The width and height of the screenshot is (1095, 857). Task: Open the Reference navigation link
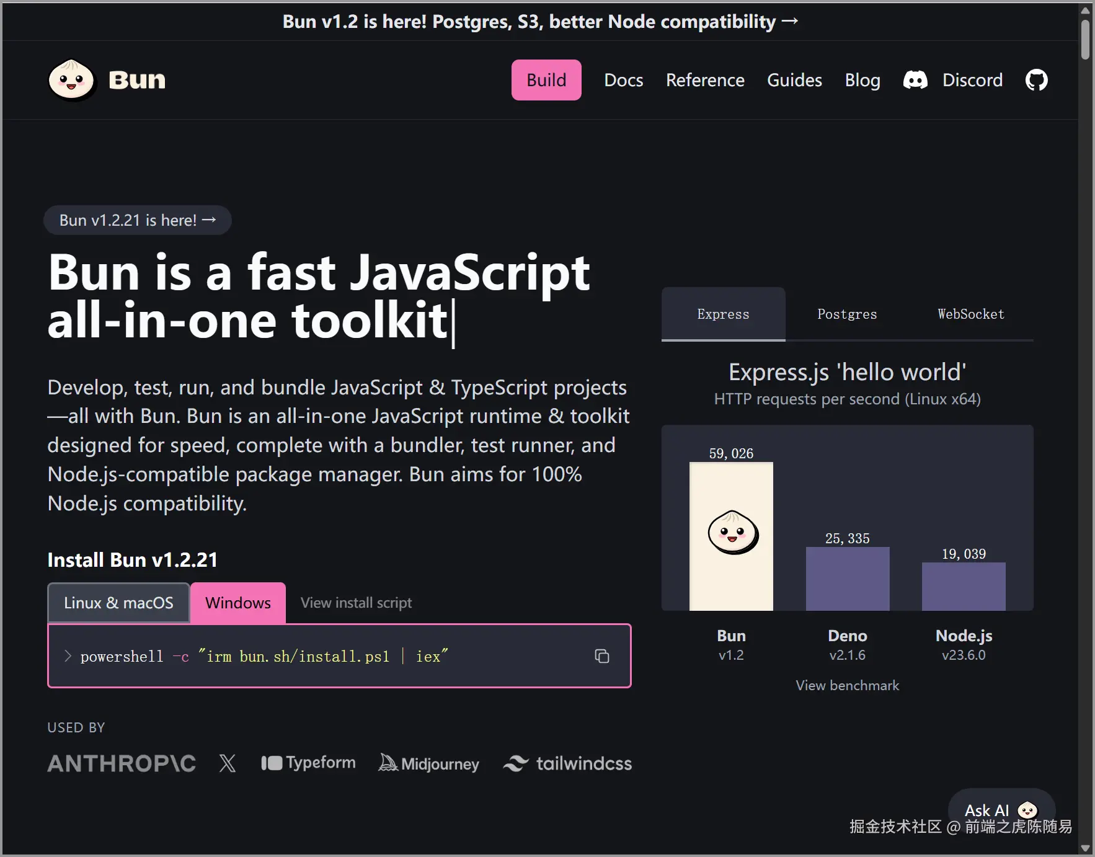click(705, 80)
